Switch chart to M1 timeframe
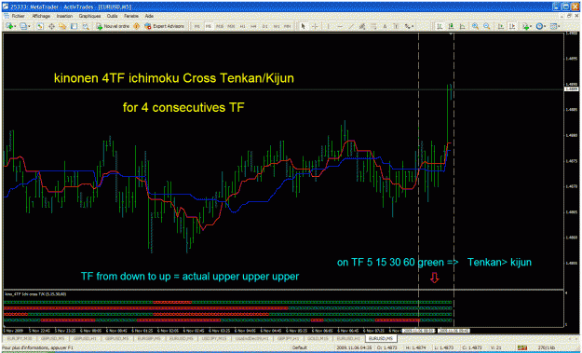The width and height of the screenshot is (582, 353). (196, 26)
